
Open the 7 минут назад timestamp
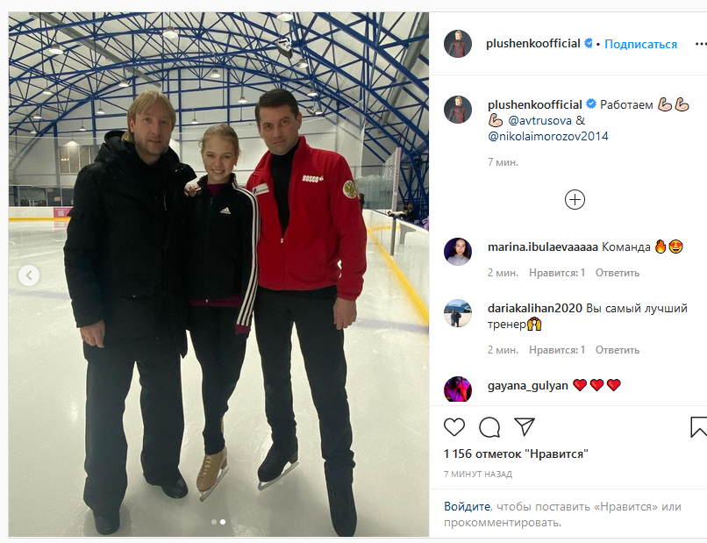pos(478,474)
